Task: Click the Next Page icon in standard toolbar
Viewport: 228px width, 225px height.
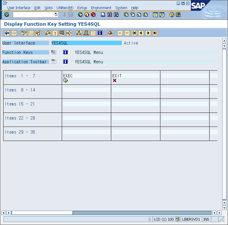Action: [x=139, y=15]
